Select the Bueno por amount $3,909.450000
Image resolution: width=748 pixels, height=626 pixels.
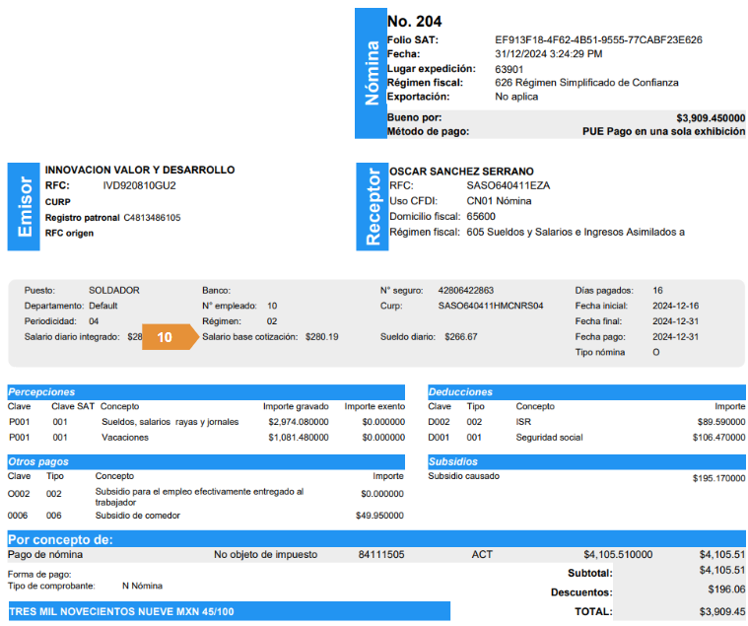coord(711,117)
